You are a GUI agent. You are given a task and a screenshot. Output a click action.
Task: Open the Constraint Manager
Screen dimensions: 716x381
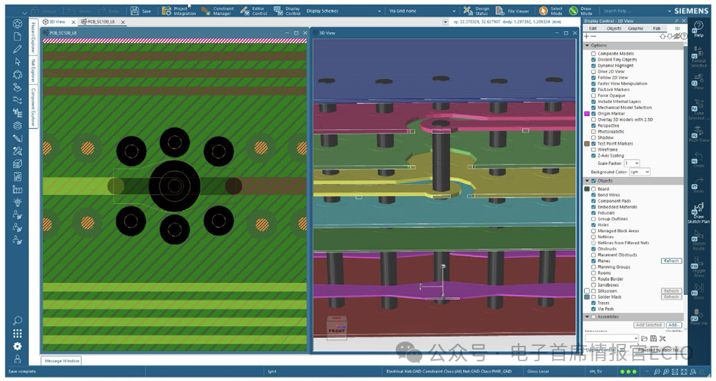(217, 11)
